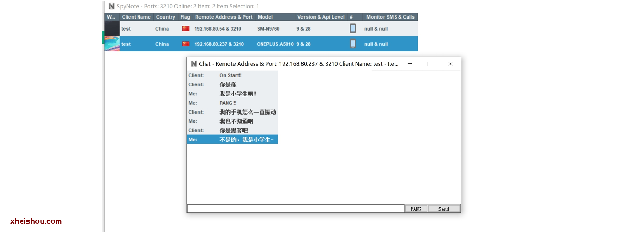The height and width of the screenshot is (234, 628).
Task: Click 'test' client name in SM-N9760 row
Action: [x=126, y=29]
